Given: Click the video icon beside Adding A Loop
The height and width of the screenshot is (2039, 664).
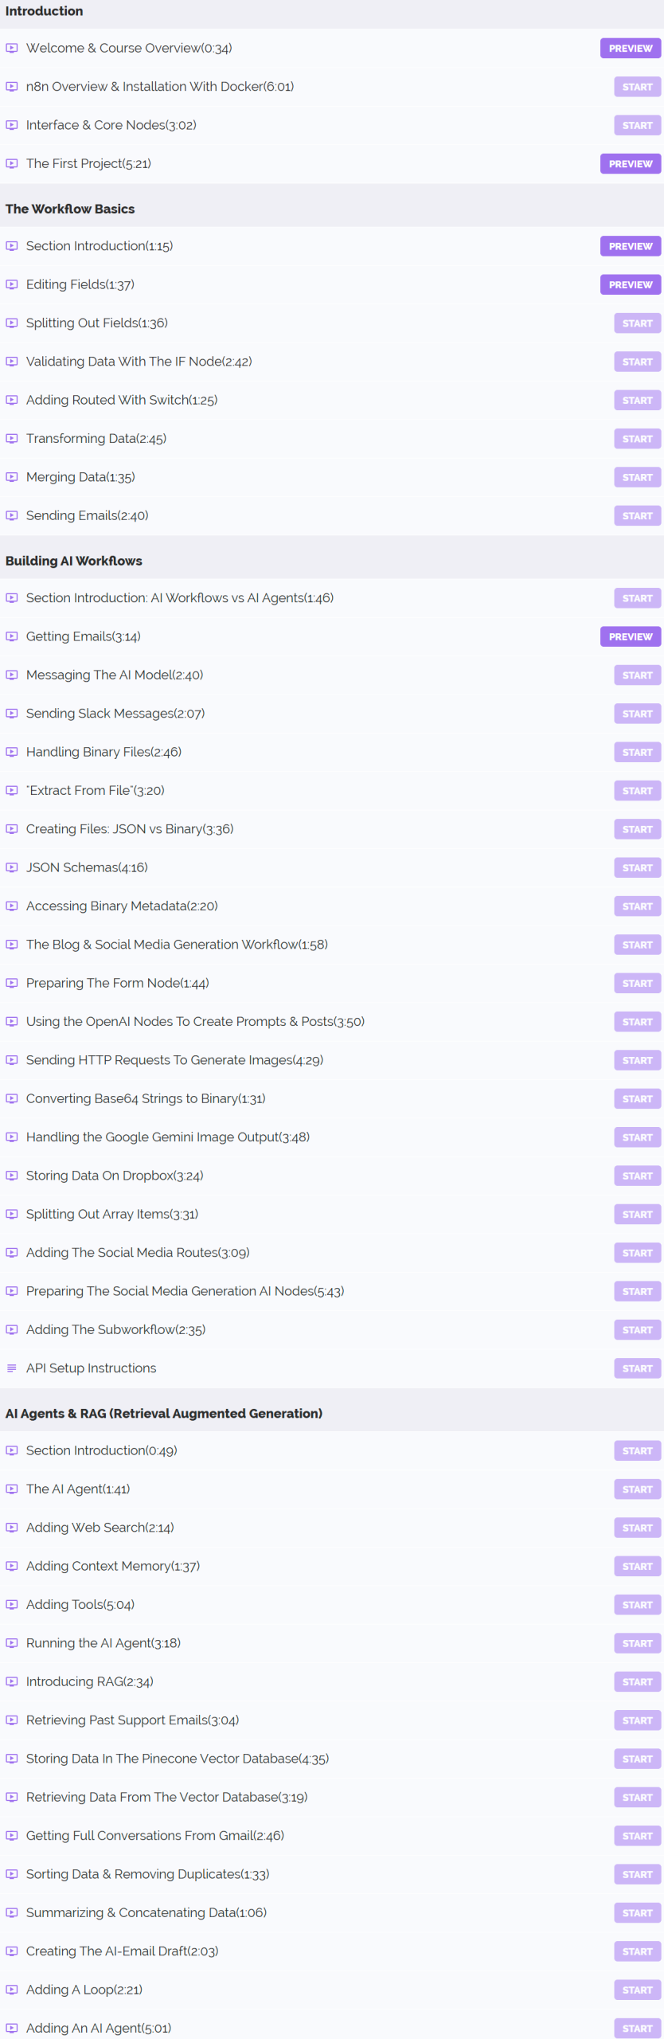Looking at the screenshot, I should tap(12, 1990).
